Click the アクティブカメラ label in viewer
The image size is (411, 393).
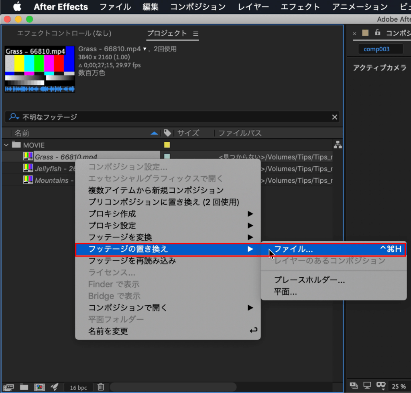pyautogui.click(x=380, y=68)
